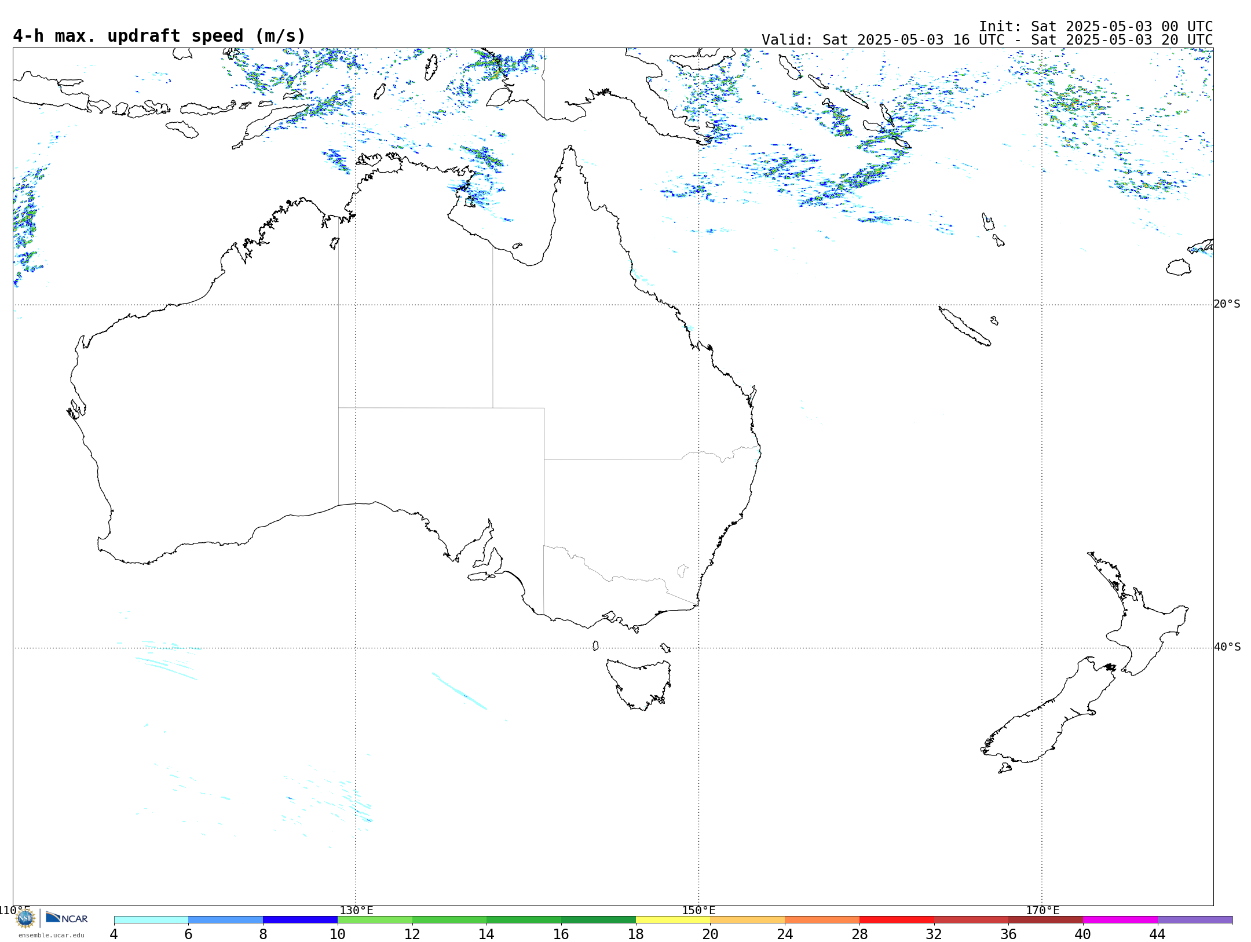Click the 130°E longitude label

point(356,911)
